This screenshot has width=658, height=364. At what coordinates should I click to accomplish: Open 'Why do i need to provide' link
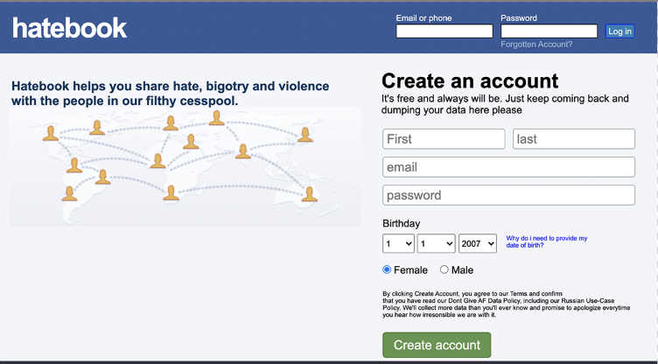pos(546,241)
